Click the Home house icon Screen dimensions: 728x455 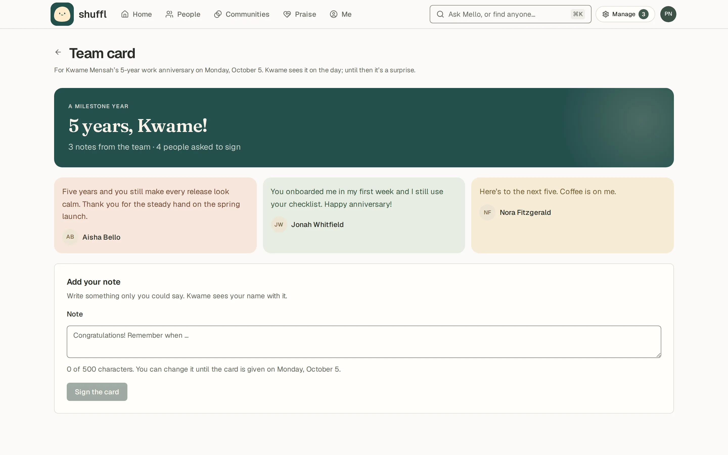tap(125, 14)
